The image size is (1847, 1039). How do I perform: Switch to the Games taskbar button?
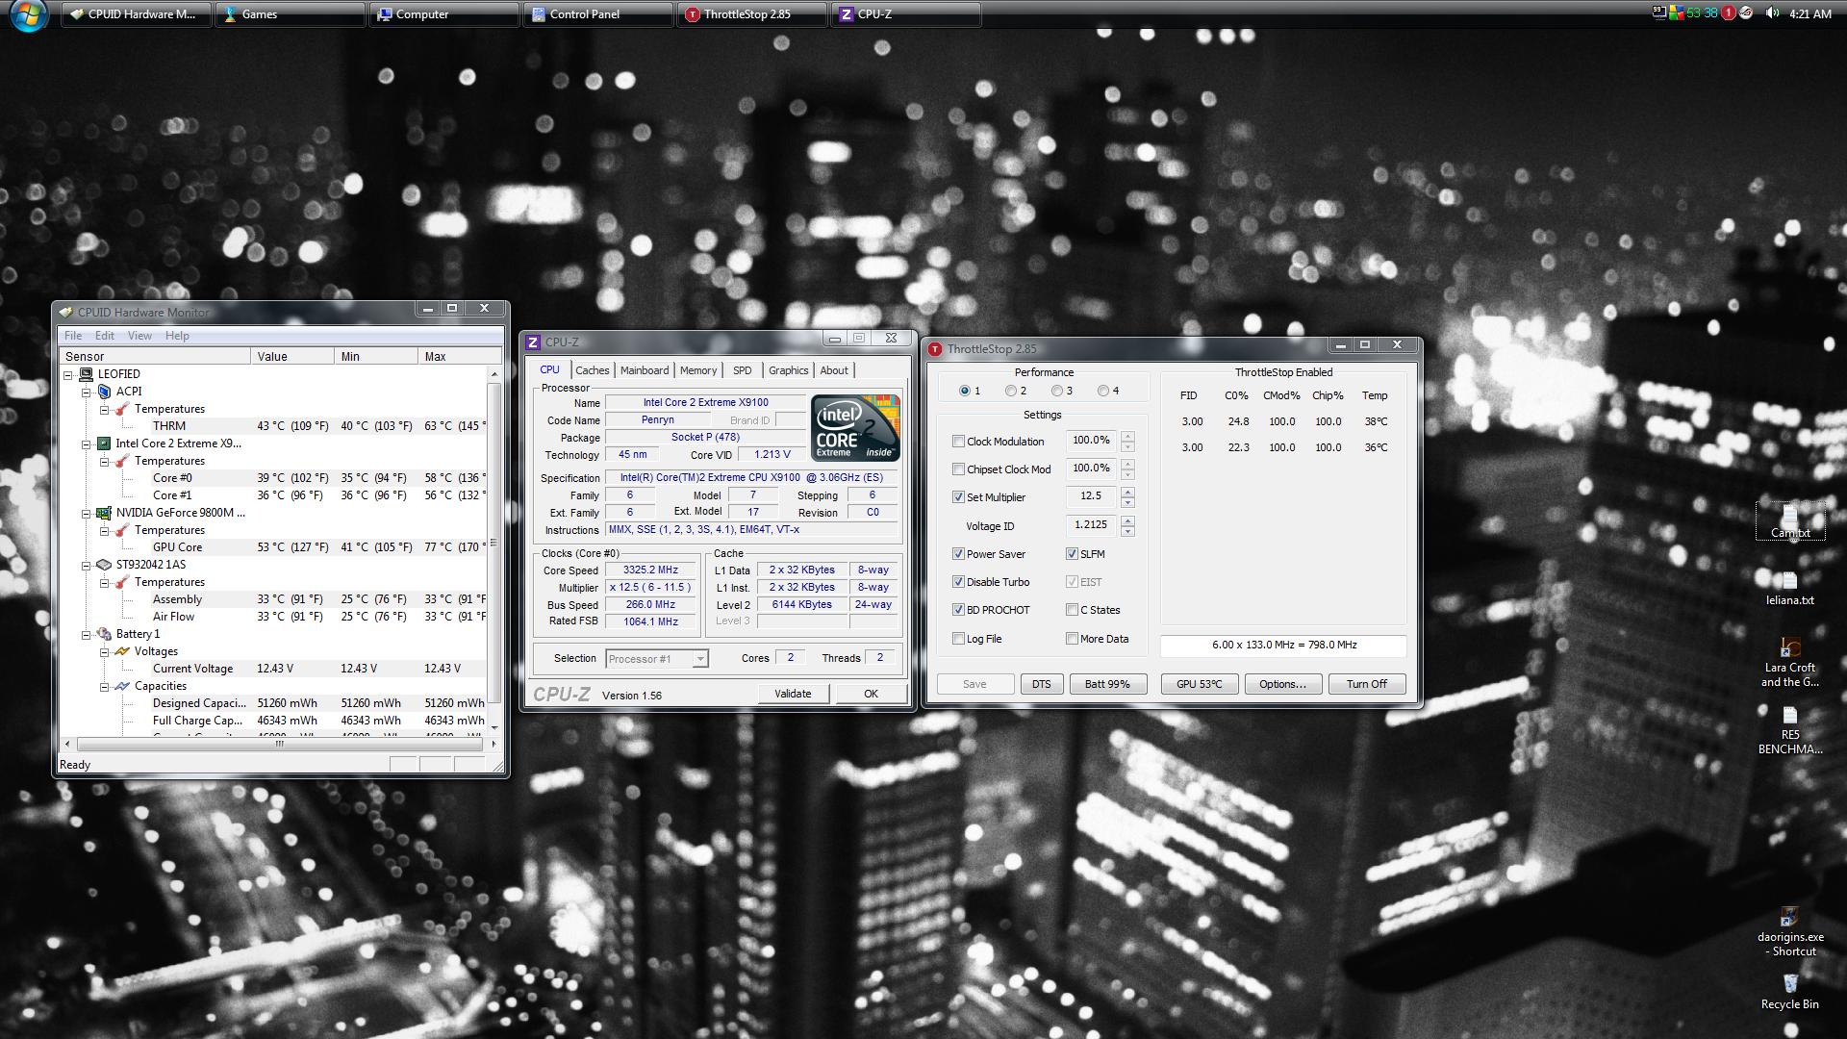[x=291, y=14]
